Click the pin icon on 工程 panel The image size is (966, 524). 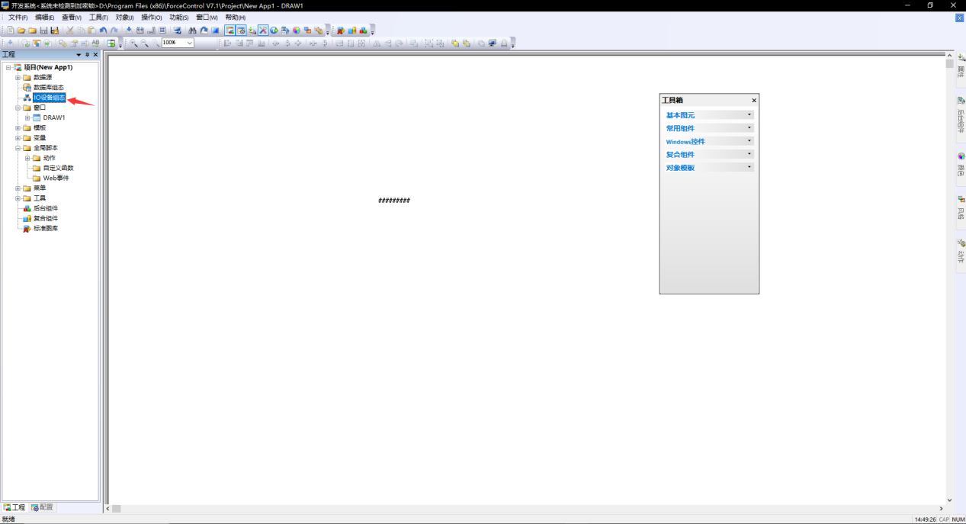point(87,55)
